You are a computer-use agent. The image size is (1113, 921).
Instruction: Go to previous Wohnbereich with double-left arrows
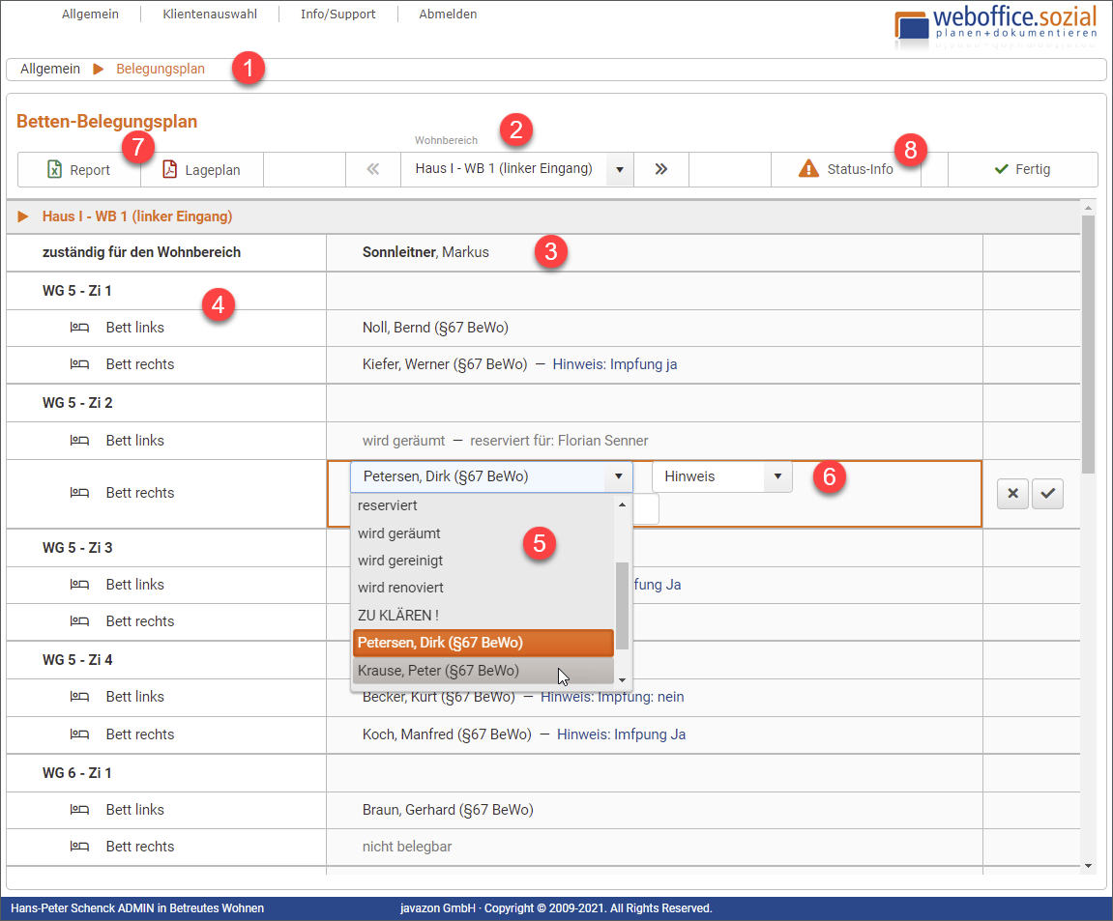coord(373,169)
